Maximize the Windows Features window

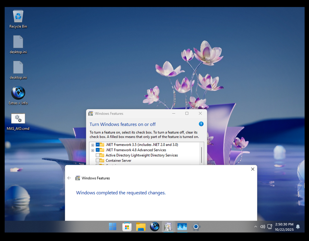click(187, 113)
